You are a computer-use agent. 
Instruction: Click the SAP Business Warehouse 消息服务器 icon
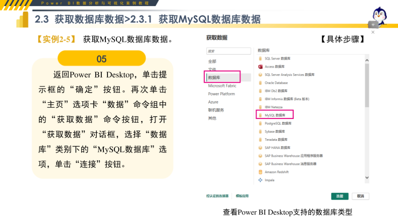pyautogui.click(x=260, y=164)
